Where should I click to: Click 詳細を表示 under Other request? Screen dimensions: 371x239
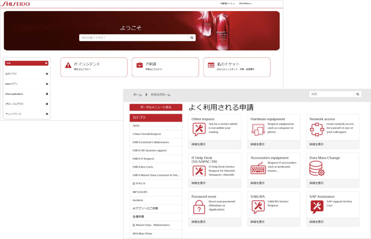199,144
